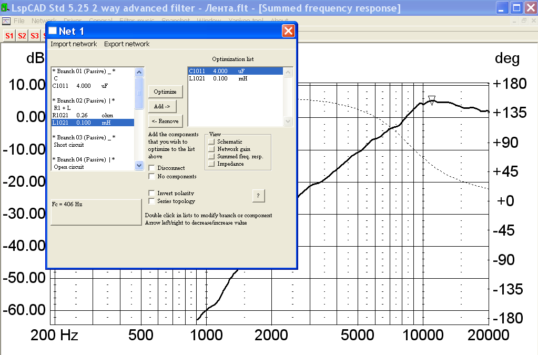Viewport: 538px width, 355px height.
Task: Activate snapshot S2 toolbar button
Action: coord(22,36)
